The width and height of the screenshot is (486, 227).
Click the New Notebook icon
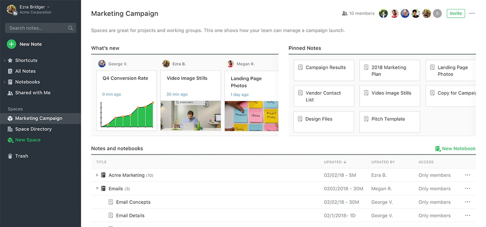(x=438, y=149)
